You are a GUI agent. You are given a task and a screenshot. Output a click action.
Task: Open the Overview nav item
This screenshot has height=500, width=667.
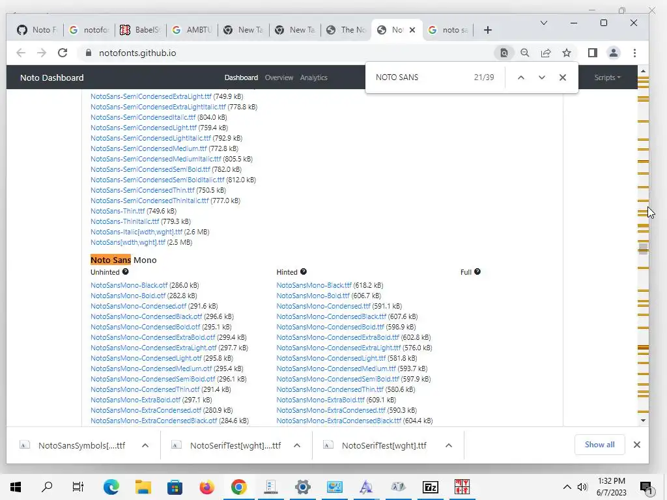(279, 77)
